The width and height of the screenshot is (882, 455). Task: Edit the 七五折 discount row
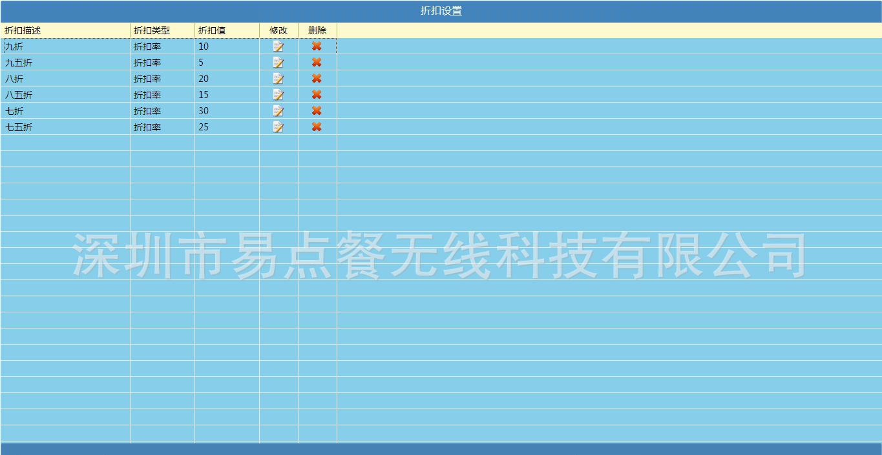[x=278, y=127]
